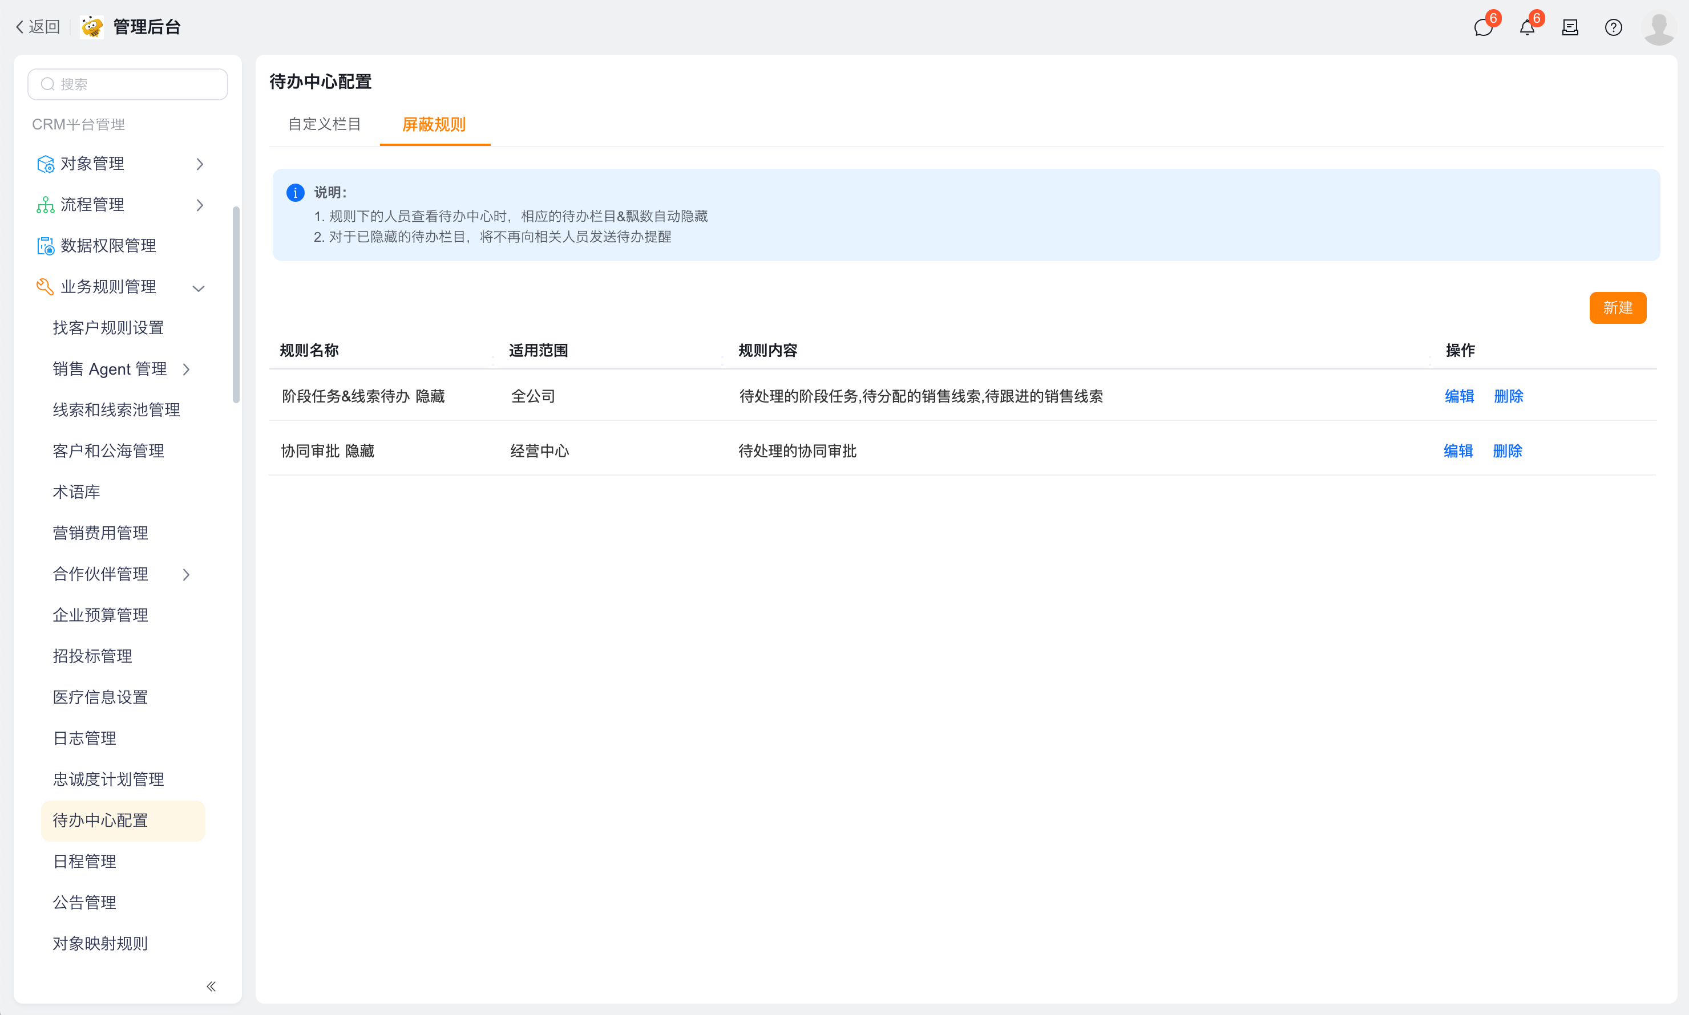Screen dimensions: 1689x1015
Task: Click the blue info icon beside 说明
Action: click(295, 193)
